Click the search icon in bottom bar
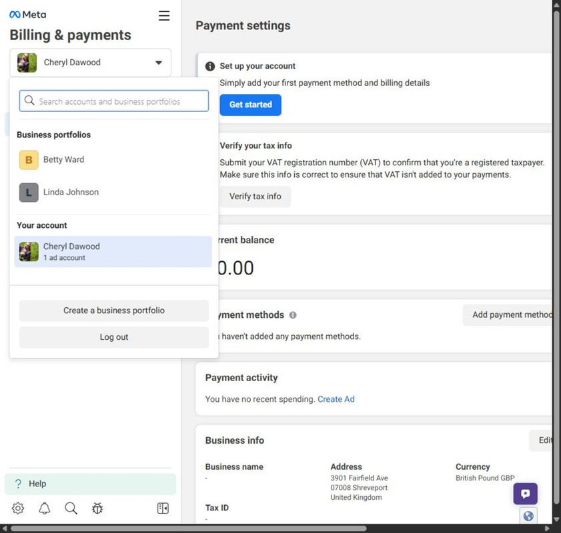 (x=71, y=508)
